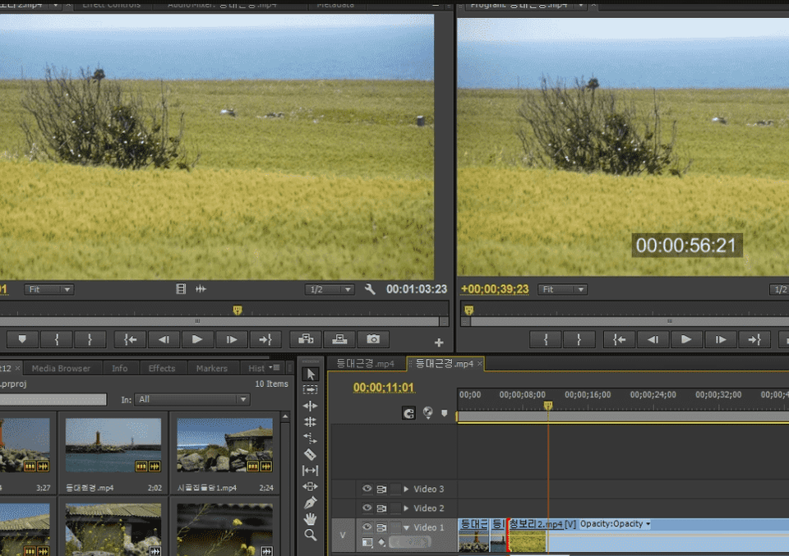The width and height of the screenshot is (789, 556).
Task: Toggle track lock box for Video 3
Action: click(395, 489)
